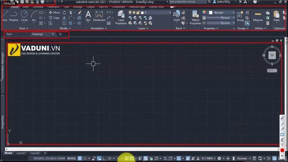Screen dimensions: 288x162
Task: Click the Mirror icon in Modify
Action: tap(64, 18)
